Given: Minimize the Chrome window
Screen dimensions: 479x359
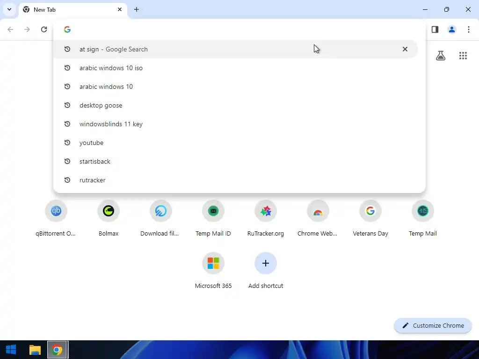Looking at the screenshot, I should click(425, 9).
